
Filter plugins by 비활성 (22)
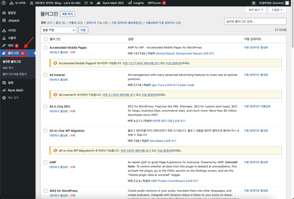(76, 23)
